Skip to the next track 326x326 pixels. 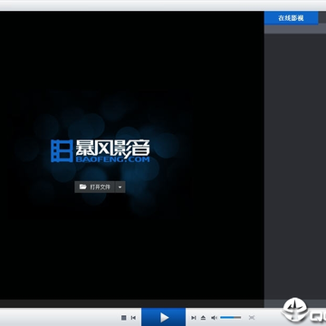point(194,318)
